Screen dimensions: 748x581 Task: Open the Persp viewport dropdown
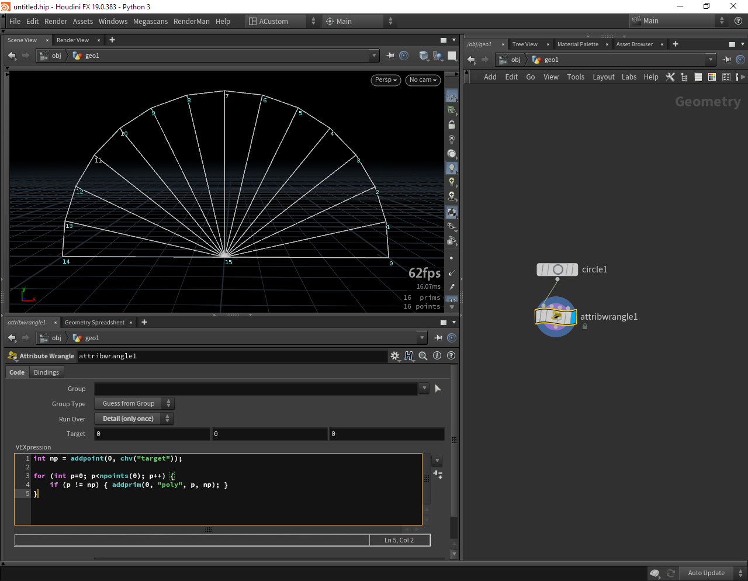click(x=386, y=80)
